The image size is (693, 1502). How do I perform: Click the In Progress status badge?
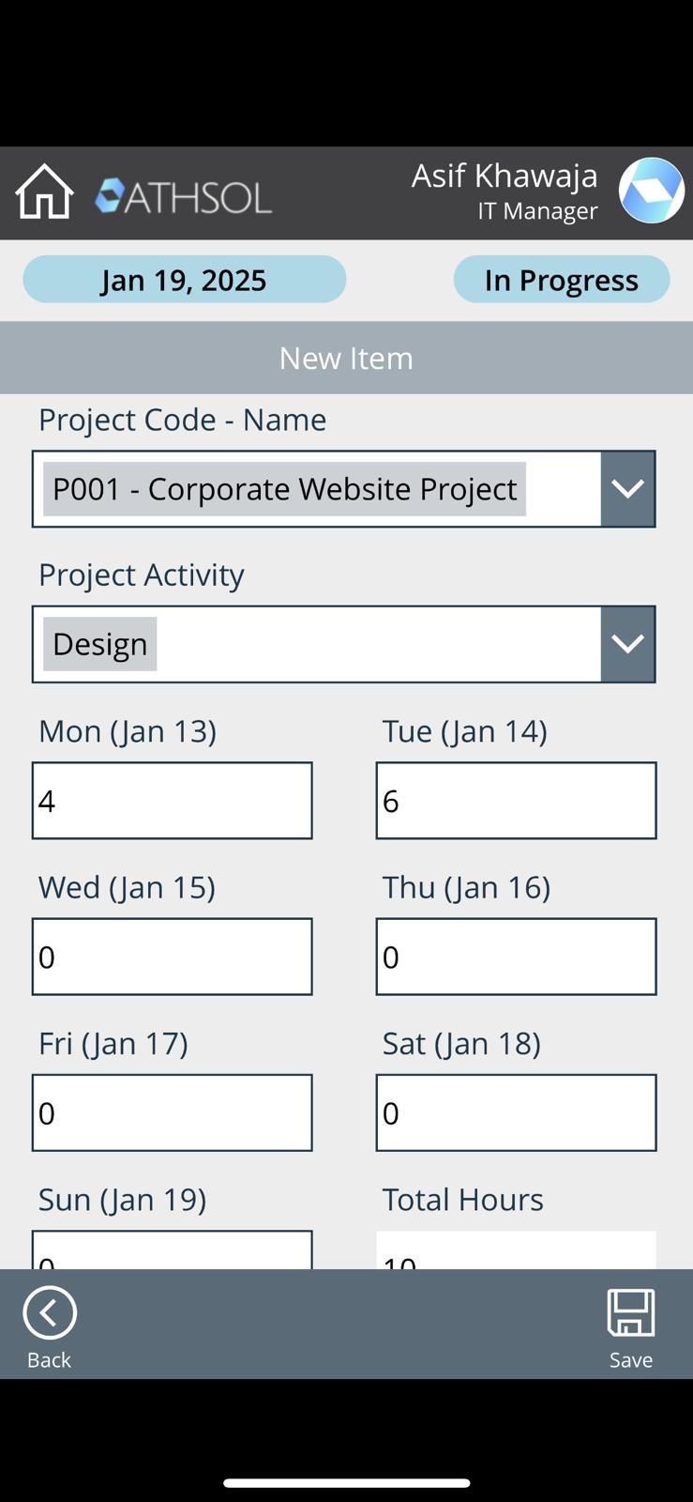pyautogui.click(x=561, y=280)
